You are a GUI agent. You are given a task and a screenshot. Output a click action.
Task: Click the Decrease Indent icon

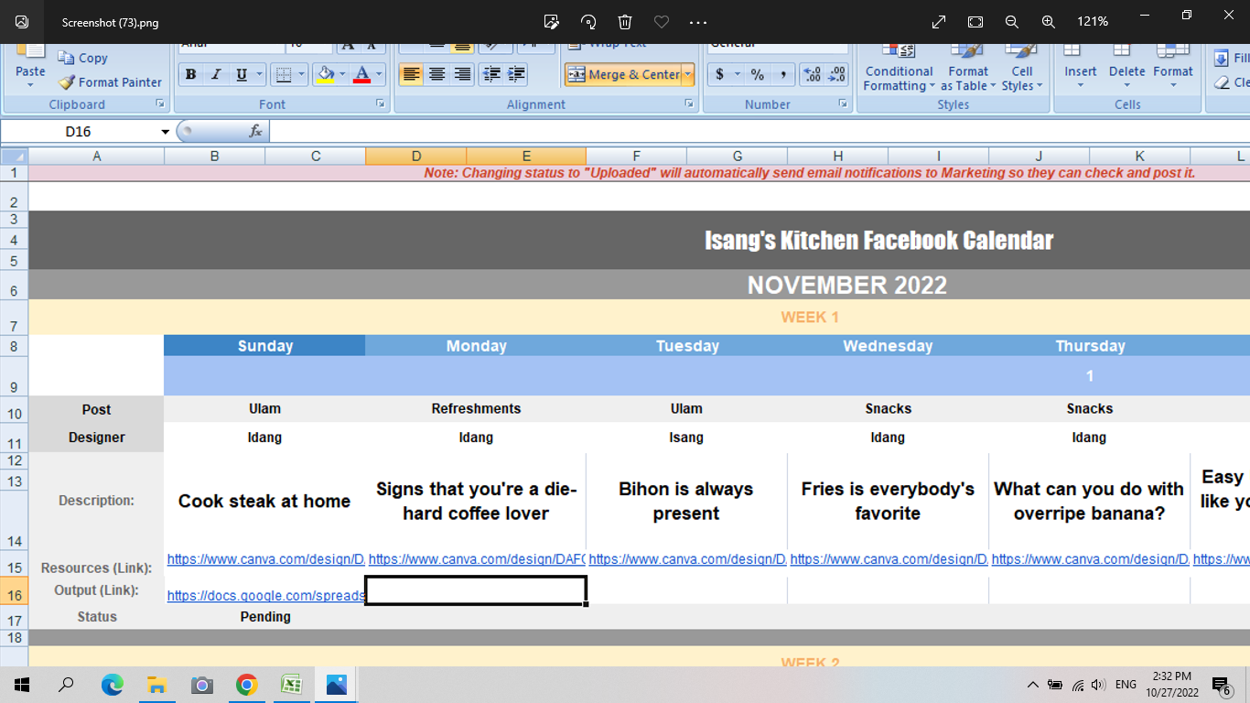[x=491, y=75]
